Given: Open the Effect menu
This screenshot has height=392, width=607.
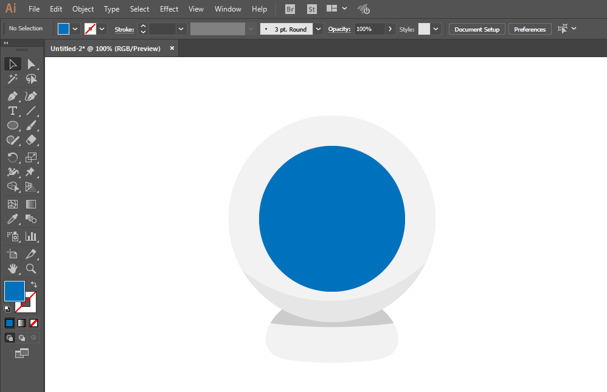Looking at the screenshot, I should point(169,9).
